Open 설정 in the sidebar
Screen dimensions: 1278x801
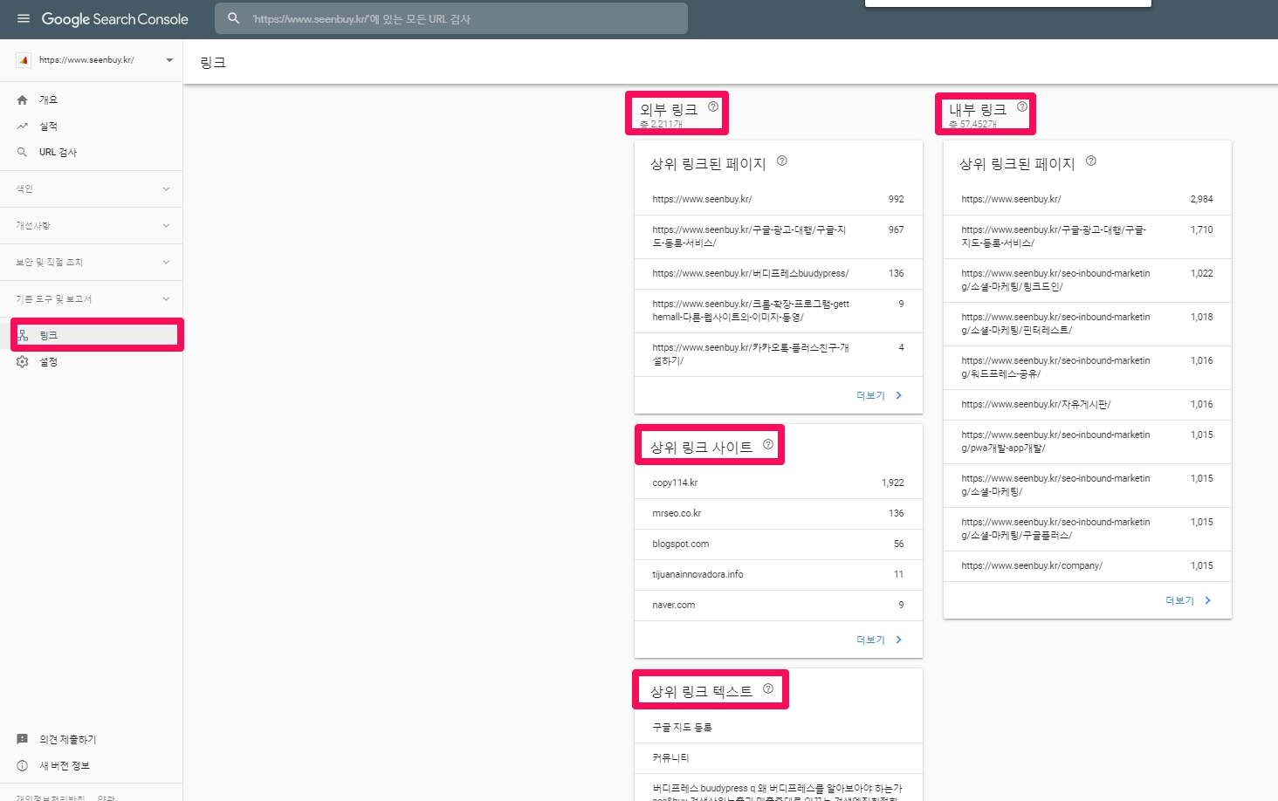48,362
